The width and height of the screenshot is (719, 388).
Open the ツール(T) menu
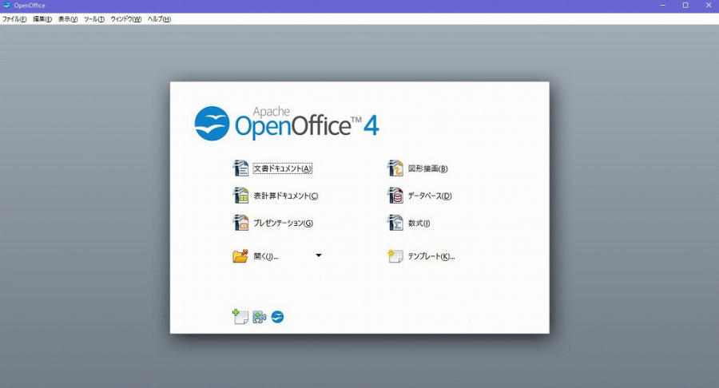pyautogui.click(x=94, y=19)
